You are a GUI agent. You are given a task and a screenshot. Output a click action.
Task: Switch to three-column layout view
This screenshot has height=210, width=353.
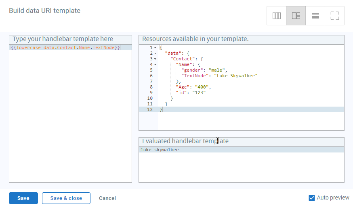coord(276,16)
